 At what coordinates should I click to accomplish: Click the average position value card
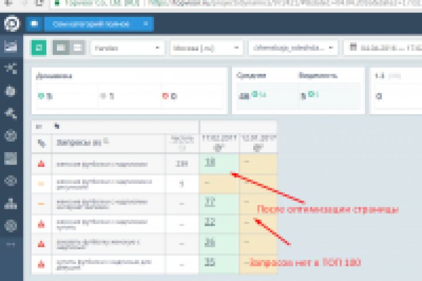coord(267,95)
